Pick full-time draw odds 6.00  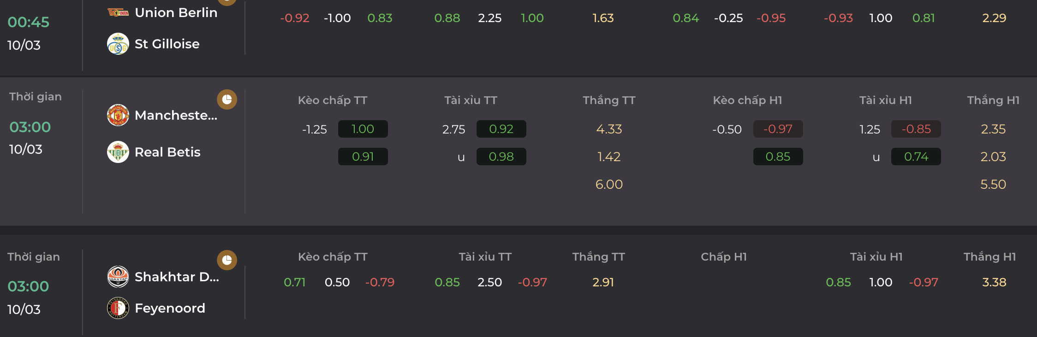coord(609,184)
